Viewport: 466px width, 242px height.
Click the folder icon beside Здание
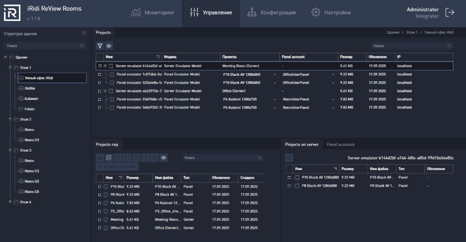pos(12,57)
